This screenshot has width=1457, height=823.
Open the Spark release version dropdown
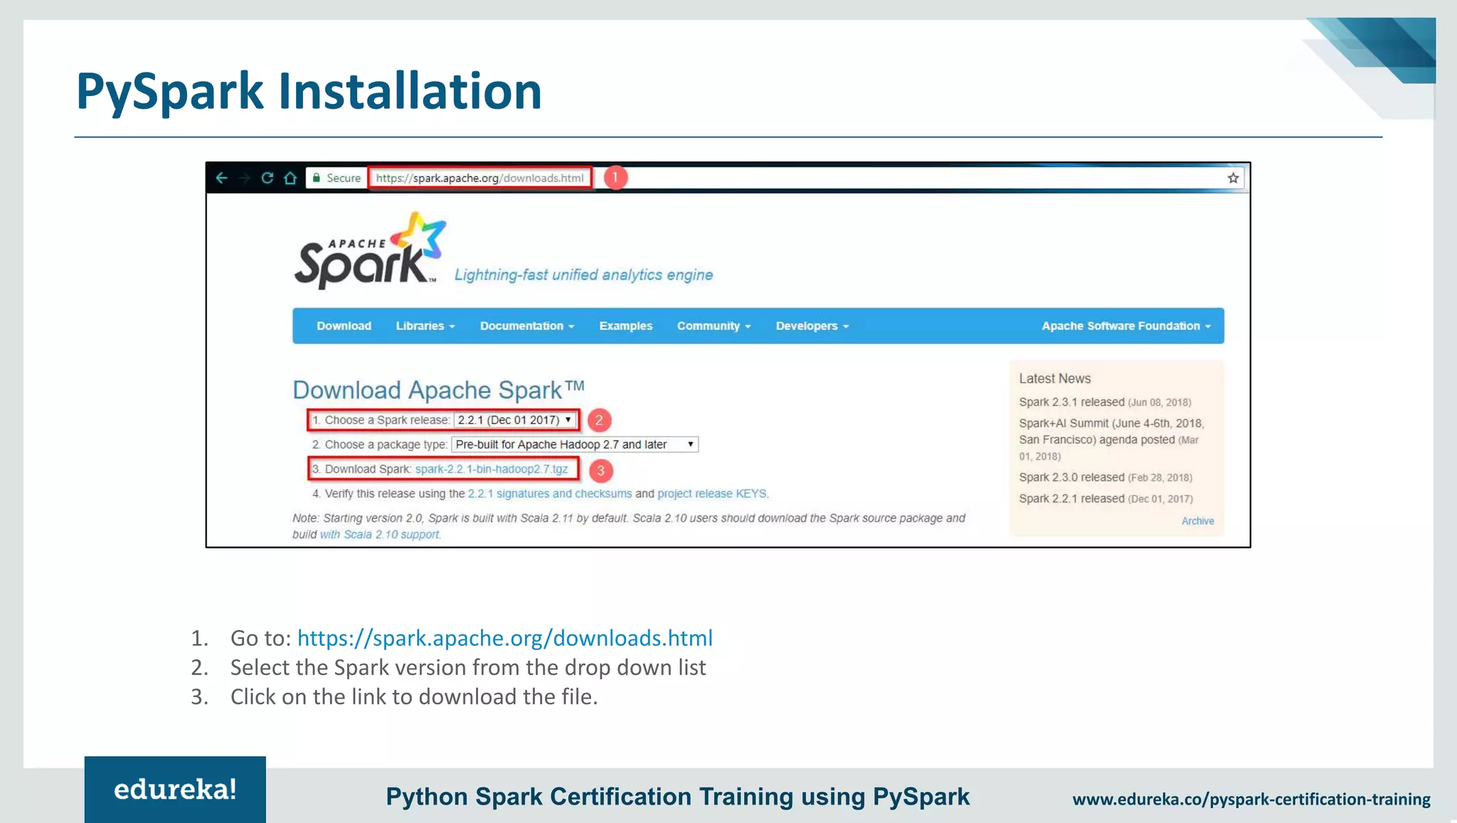click(515, 420)
